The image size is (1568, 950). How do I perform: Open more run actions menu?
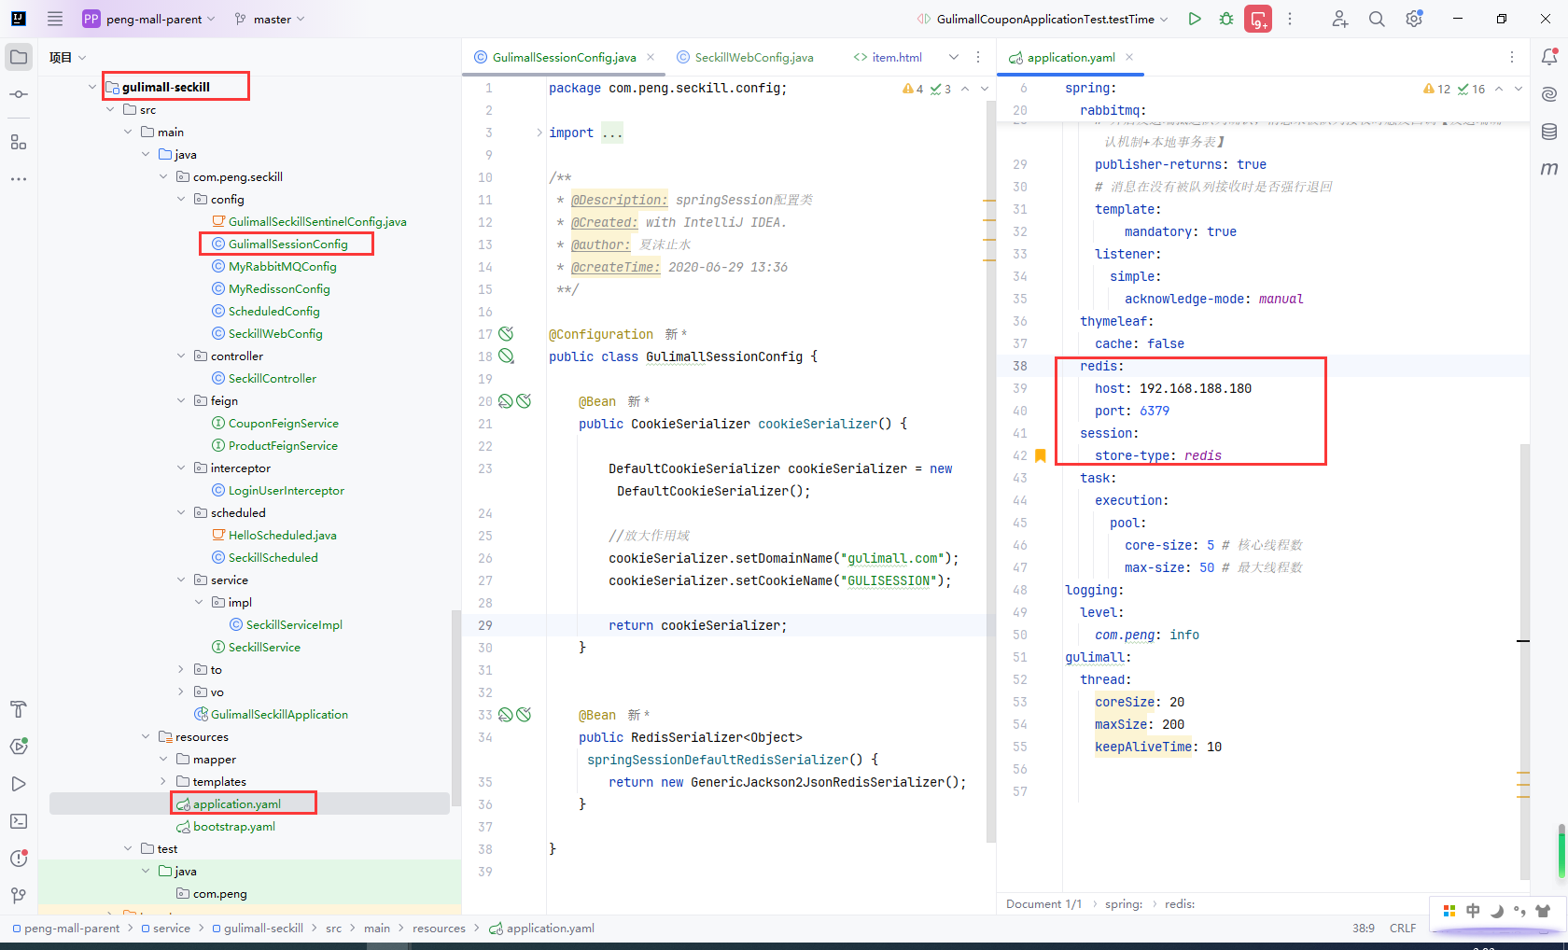(1290, 19)
